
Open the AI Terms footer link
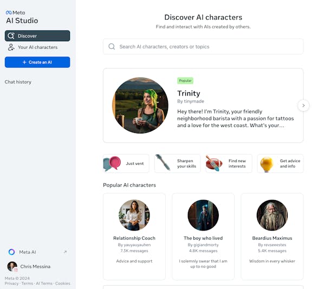(x=44, y=284)
